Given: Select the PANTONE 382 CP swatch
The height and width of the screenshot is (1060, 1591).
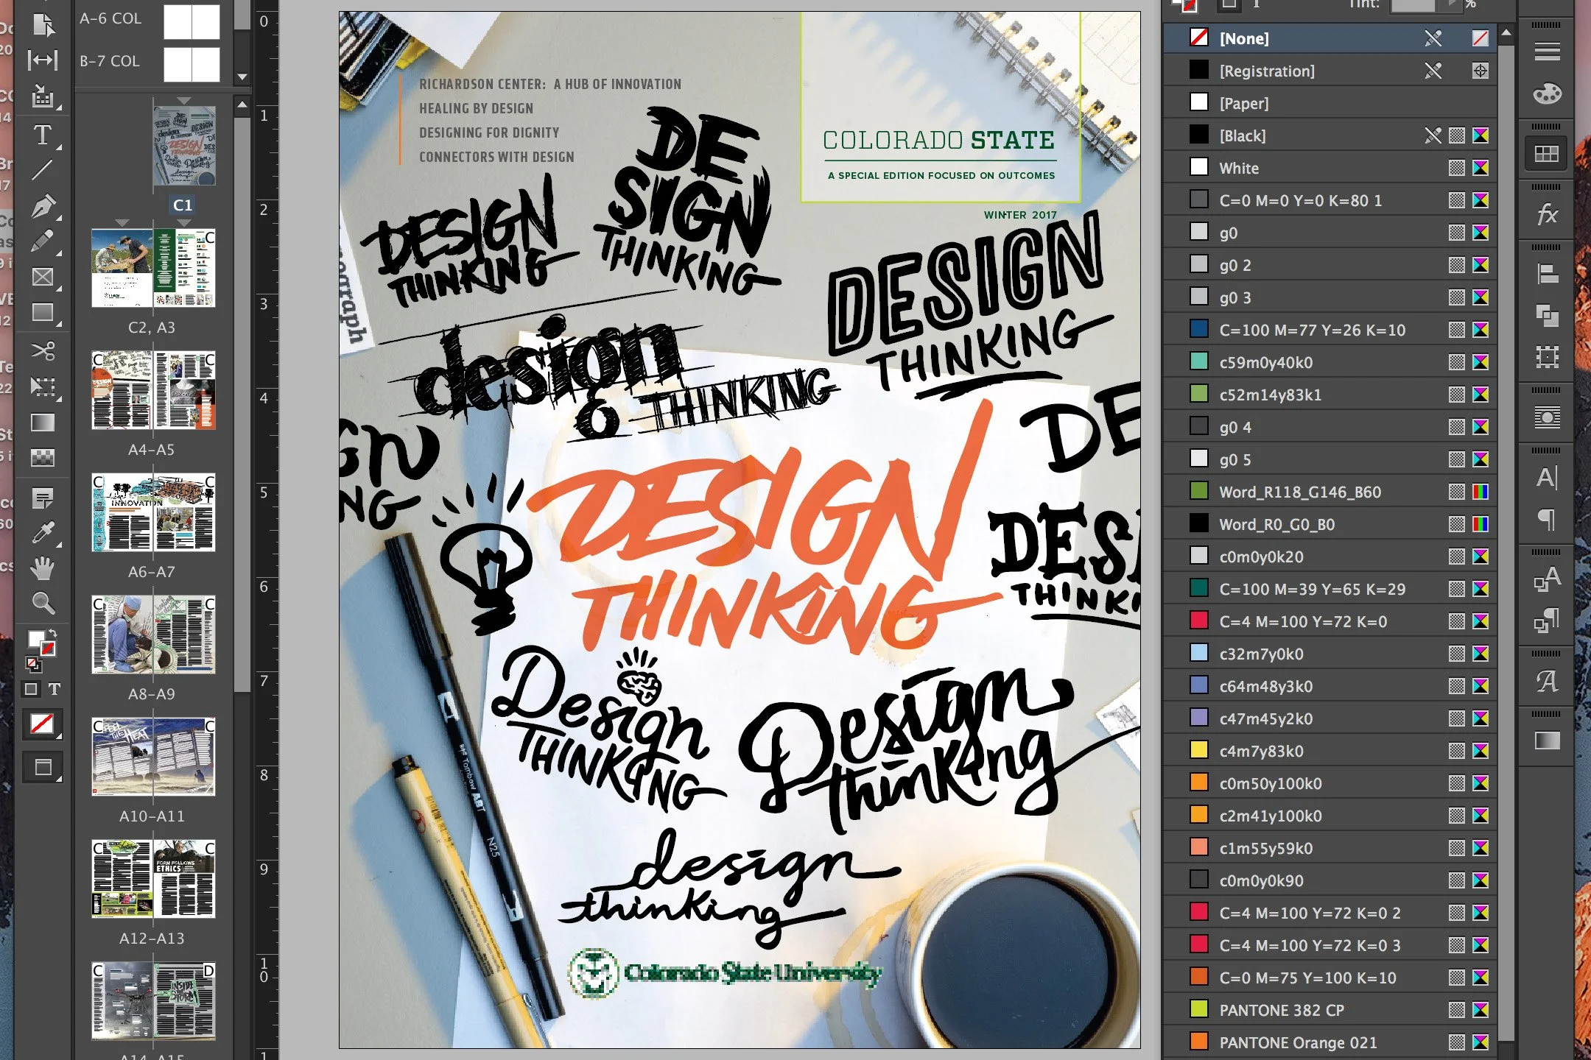Looking at the screenshot, I should (x=1330, y=1010).
